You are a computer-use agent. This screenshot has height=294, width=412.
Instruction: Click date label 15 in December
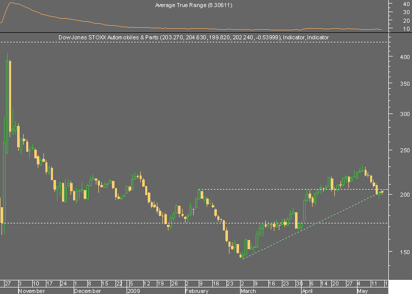(x=105, y=284)
